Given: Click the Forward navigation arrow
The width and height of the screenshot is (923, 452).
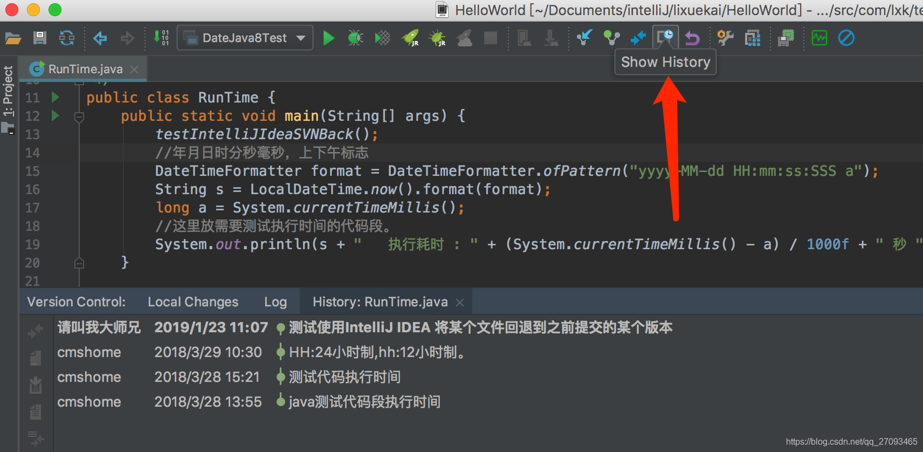Looking at the screenshot, I should [127, 38].
